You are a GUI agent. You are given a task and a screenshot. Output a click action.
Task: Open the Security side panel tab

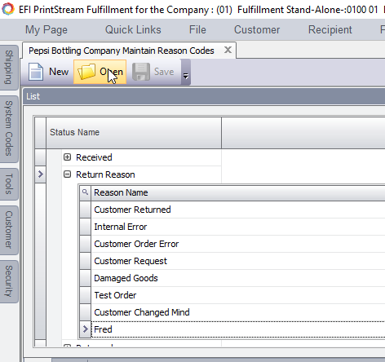click(9, 281)
